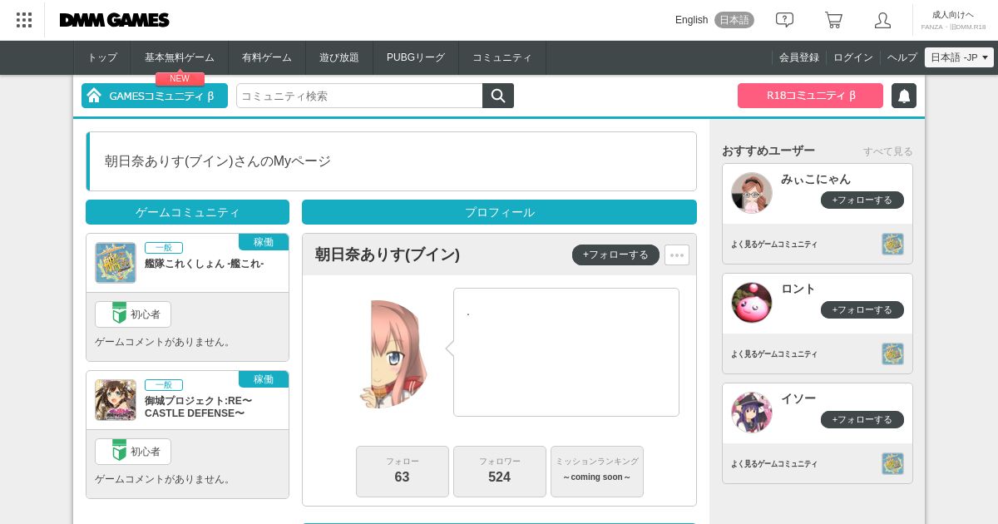
Task: Click the GAMES community home button
Action: coord(155,96)
